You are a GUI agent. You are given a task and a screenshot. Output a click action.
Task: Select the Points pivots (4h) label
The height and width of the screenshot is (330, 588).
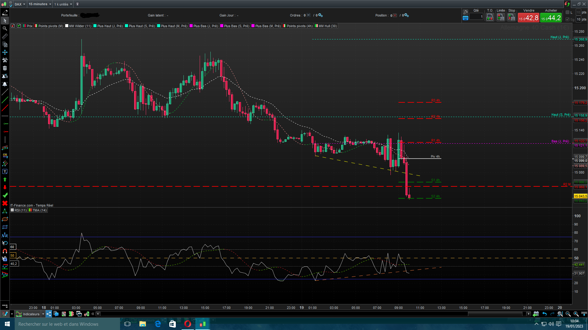[299, 26]
